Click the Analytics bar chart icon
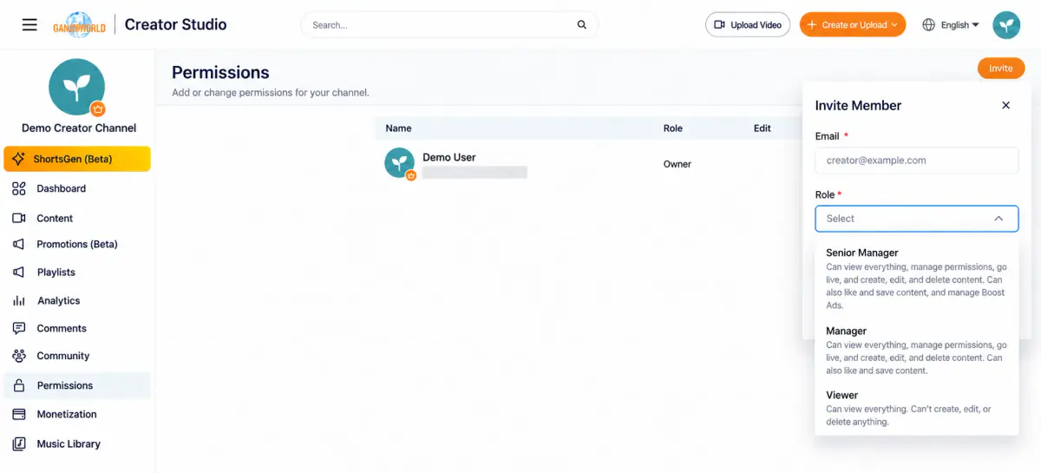This screenshot has height=473, width=1041. click(19, 300)
